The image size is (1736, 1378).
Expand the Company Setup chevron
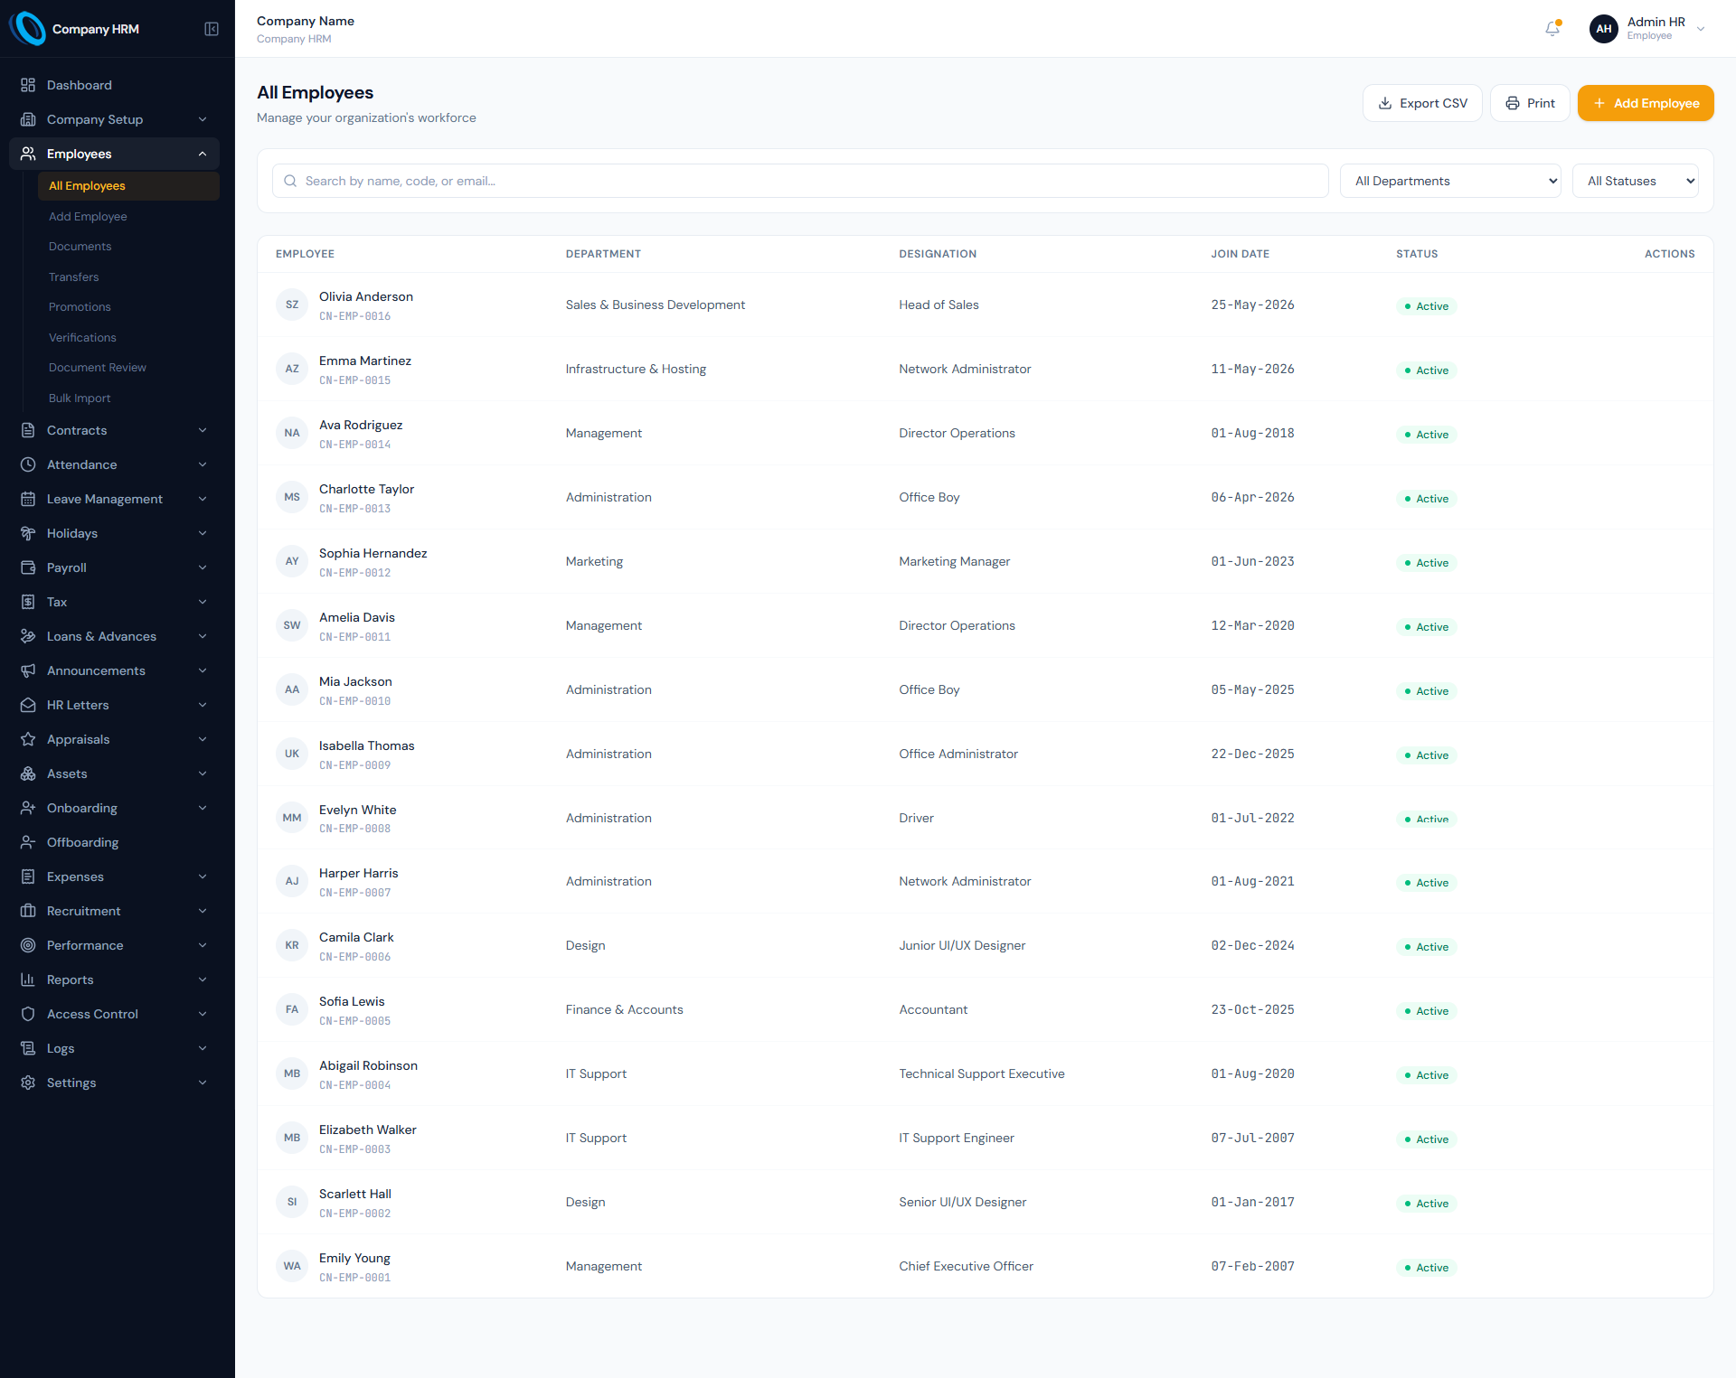pyautogui.click(x=203, y=119)
